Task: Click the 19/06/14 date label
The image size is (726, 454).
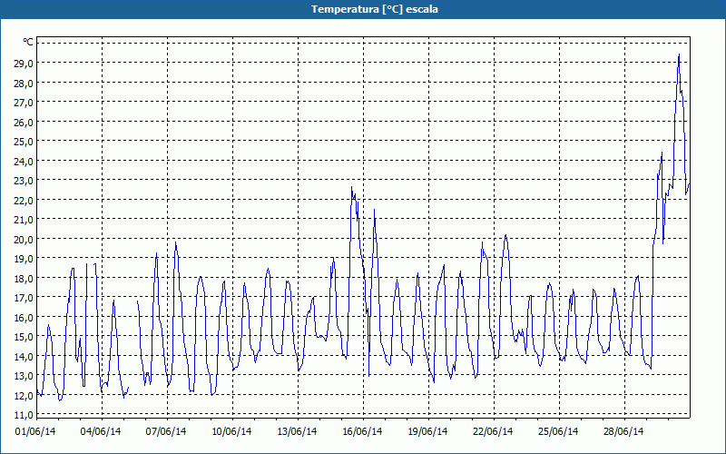Action: 427,432
